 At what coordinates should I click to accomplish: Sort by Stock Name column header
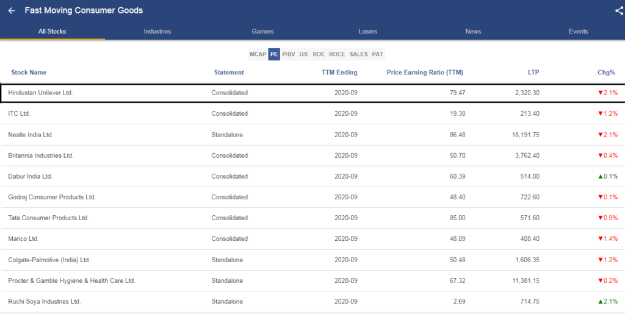pos(29,73)
